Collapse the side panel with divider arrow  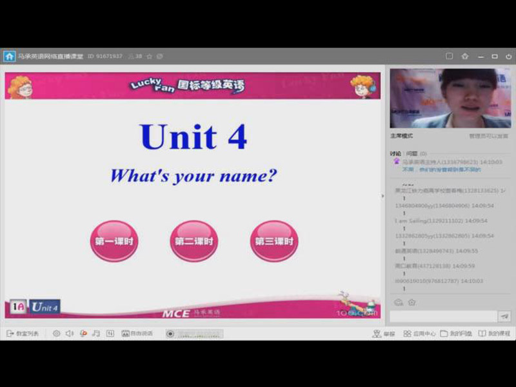point(384,196)
